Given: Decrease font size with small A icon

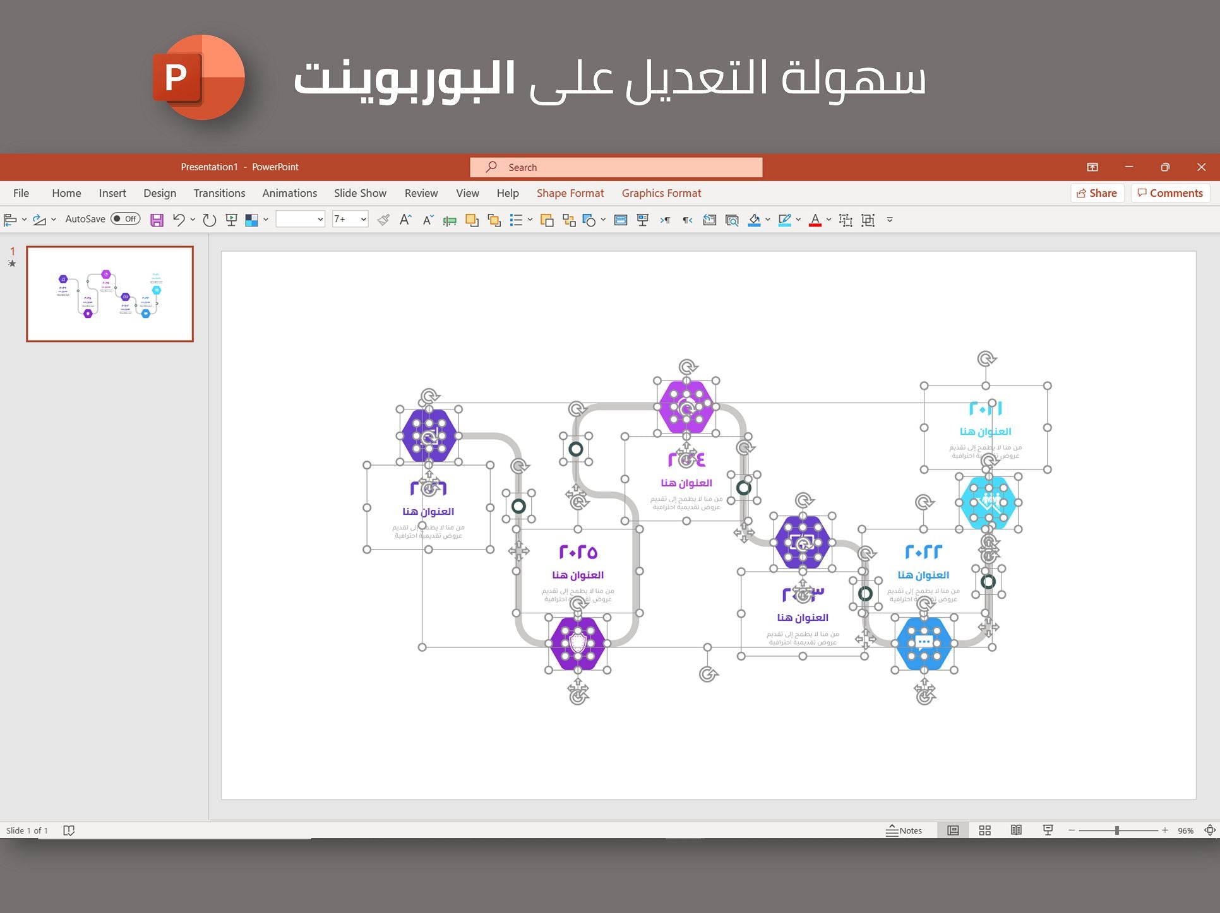Looking at the screenshot, I should (x=428, y=220).
